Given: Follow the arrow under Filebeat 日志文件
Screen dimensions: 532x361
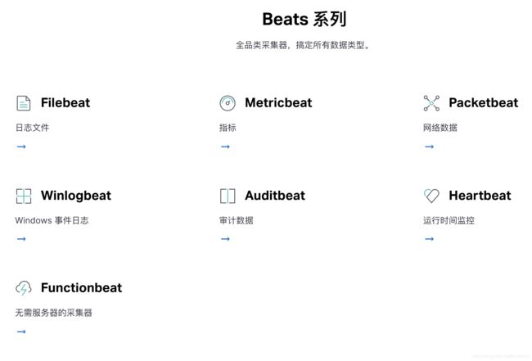Looking at the screenshot, I should pyautogui.click(x=21, y=147).
